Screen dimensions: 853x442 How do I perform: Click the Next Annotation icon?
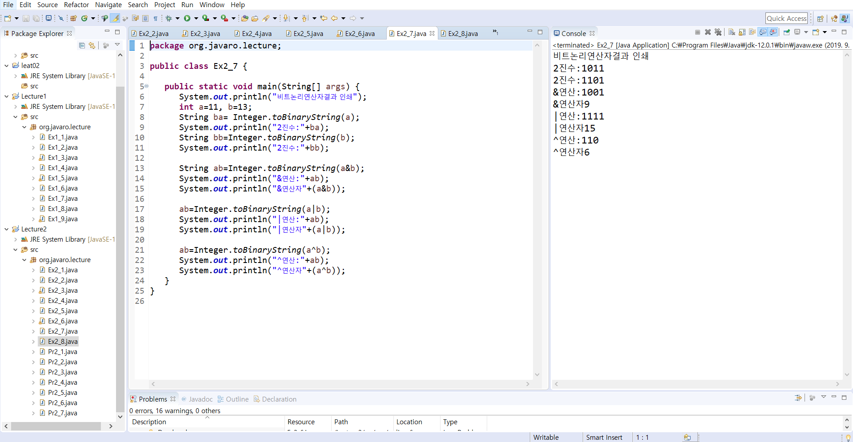pyautogui.click(x=286, y=18)
